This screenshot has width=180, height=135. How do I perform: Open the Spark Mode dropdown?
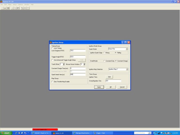click(127, 49)
